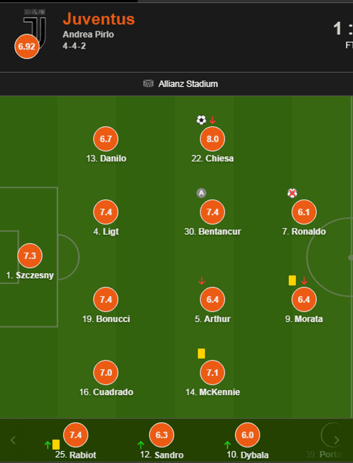Open Cuadrado's player rating circle
This screenshot has height=463, width=353.
pos(106,372)
